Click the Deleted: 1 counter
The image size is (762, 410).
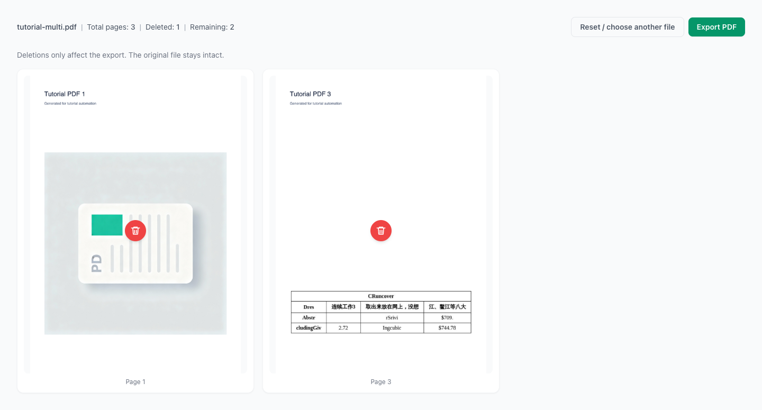pyautogui.click(x=162, y=27)
